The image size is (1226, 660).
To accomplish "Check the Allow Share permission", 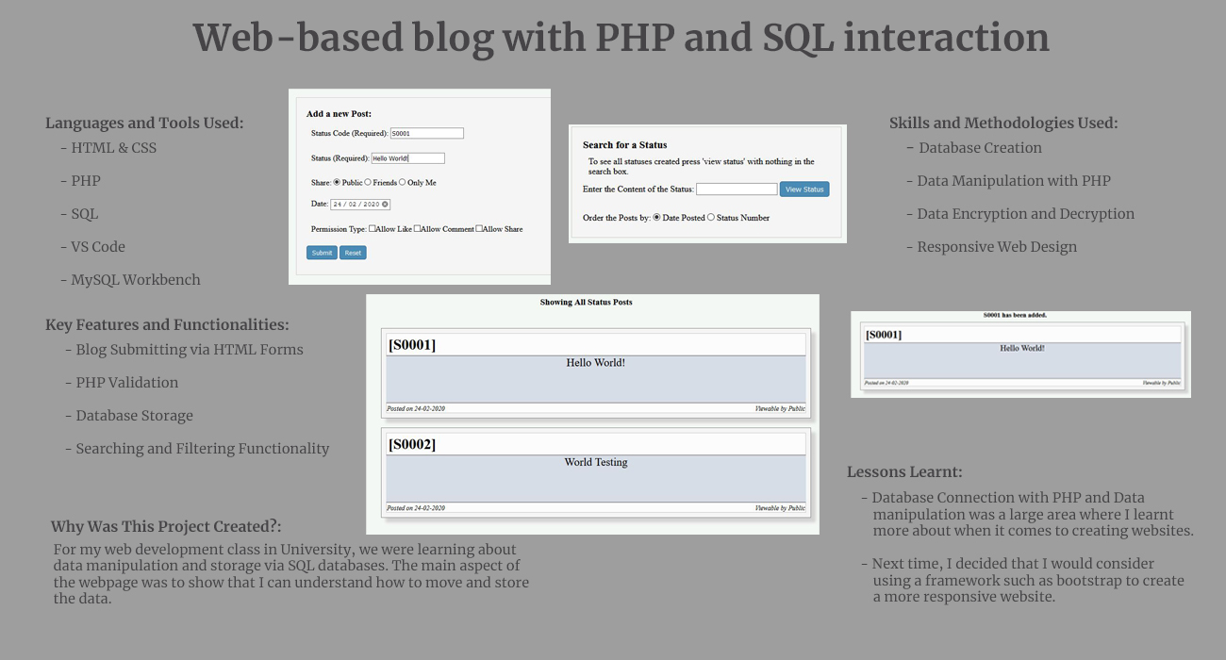I will click(479, 228).
